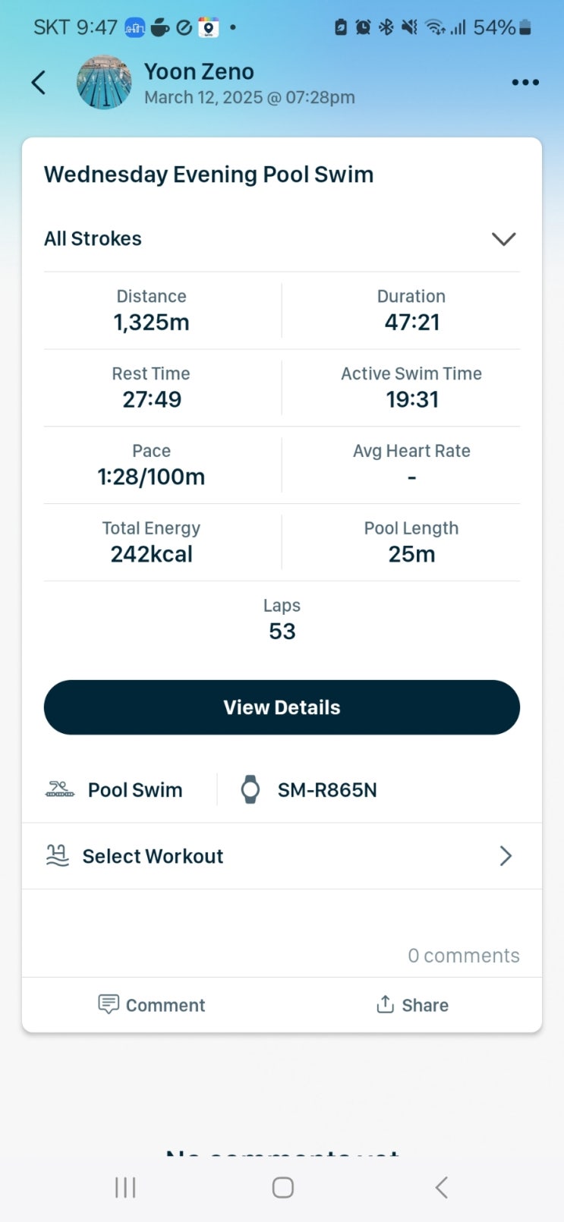Open the three-dot more options menu
The height and width of the screenshot is (1222, 564).
click(x=525, y=83)
